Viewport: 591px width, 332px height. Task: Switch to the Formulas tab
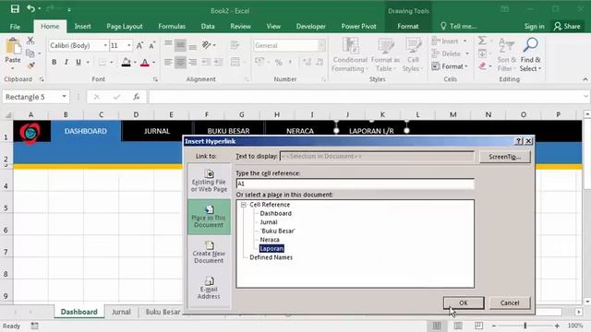click(172, 27)
